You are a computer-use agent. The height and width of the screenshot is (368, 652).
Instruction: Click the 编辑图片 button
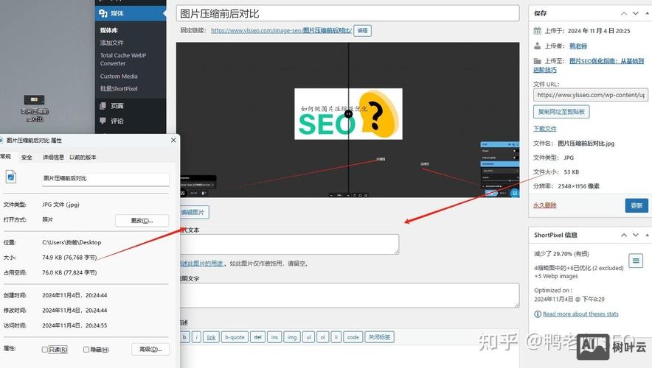point(193,212)
